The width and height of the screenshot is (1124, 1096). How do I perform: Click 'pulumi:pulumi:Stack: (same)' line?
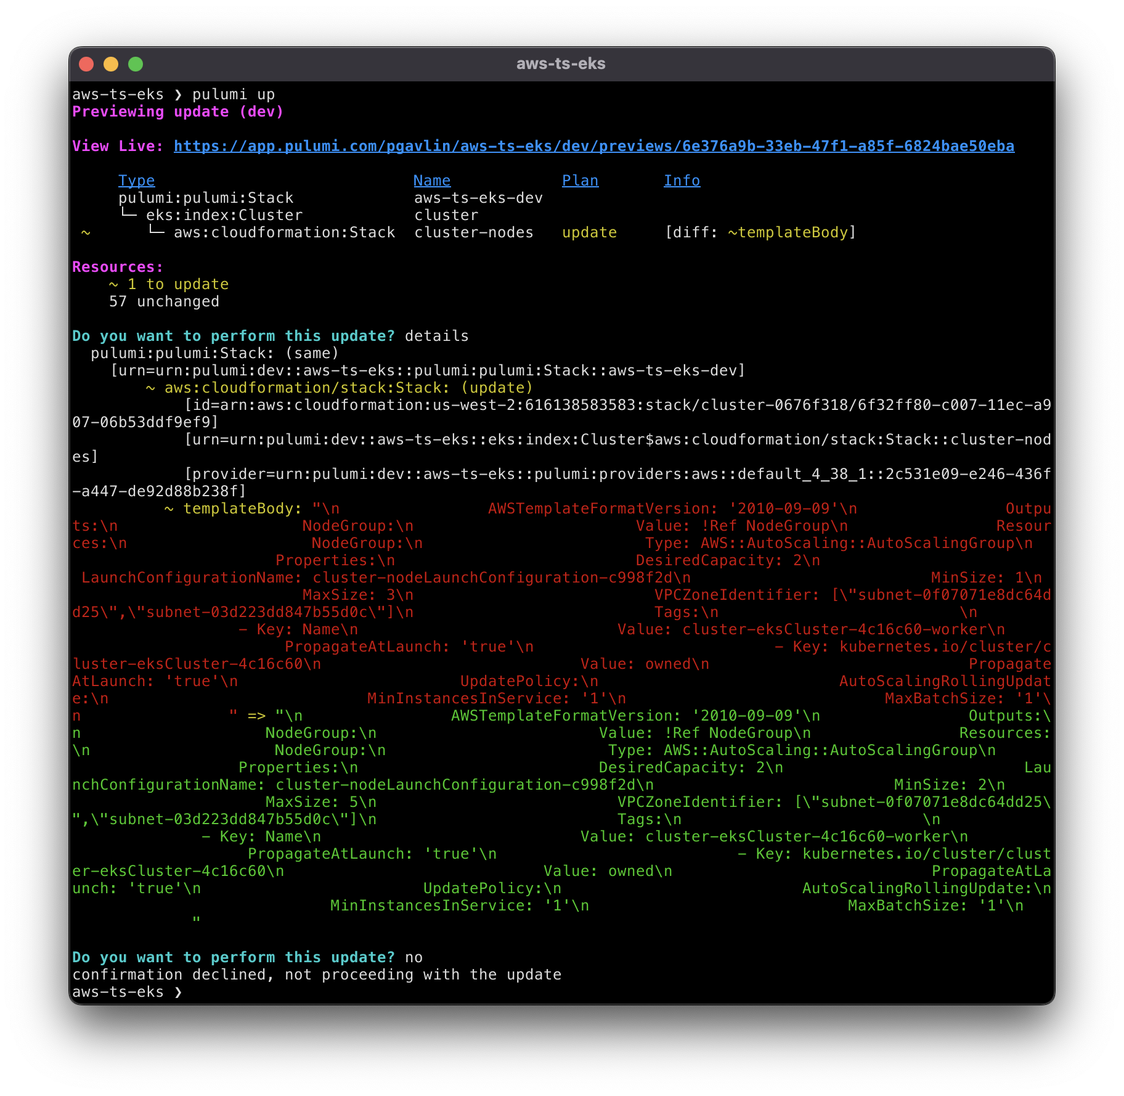(x=215, y=353)
